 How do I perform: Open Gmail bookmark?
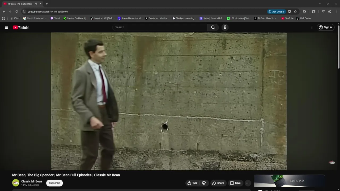[x=35, y=18]
